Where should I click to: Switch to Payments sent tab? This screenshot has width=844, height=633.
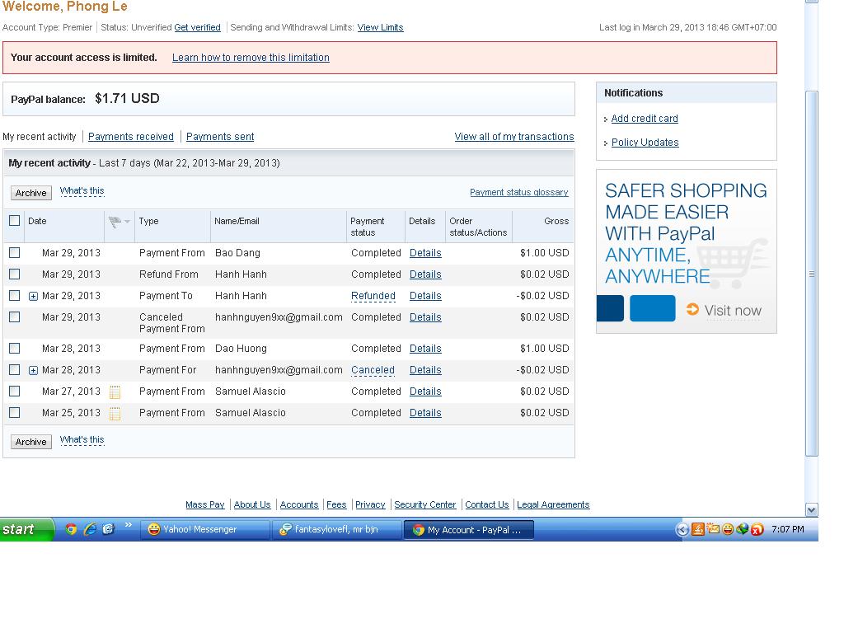[x=220, y=137]
